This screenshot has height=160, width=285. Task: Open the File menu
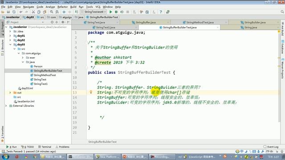pyautogui.click(x=3, y=7)
